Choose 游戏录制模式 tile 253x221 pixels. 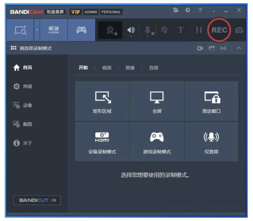[x=157, y=142]
